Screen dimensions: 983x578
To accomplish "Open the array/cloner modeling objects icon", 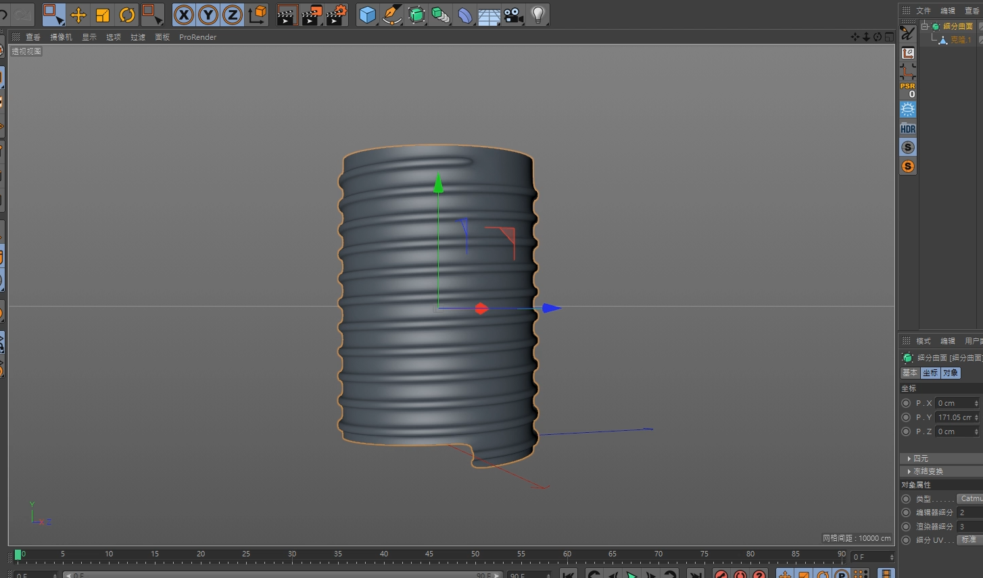I will coord(441,14).
